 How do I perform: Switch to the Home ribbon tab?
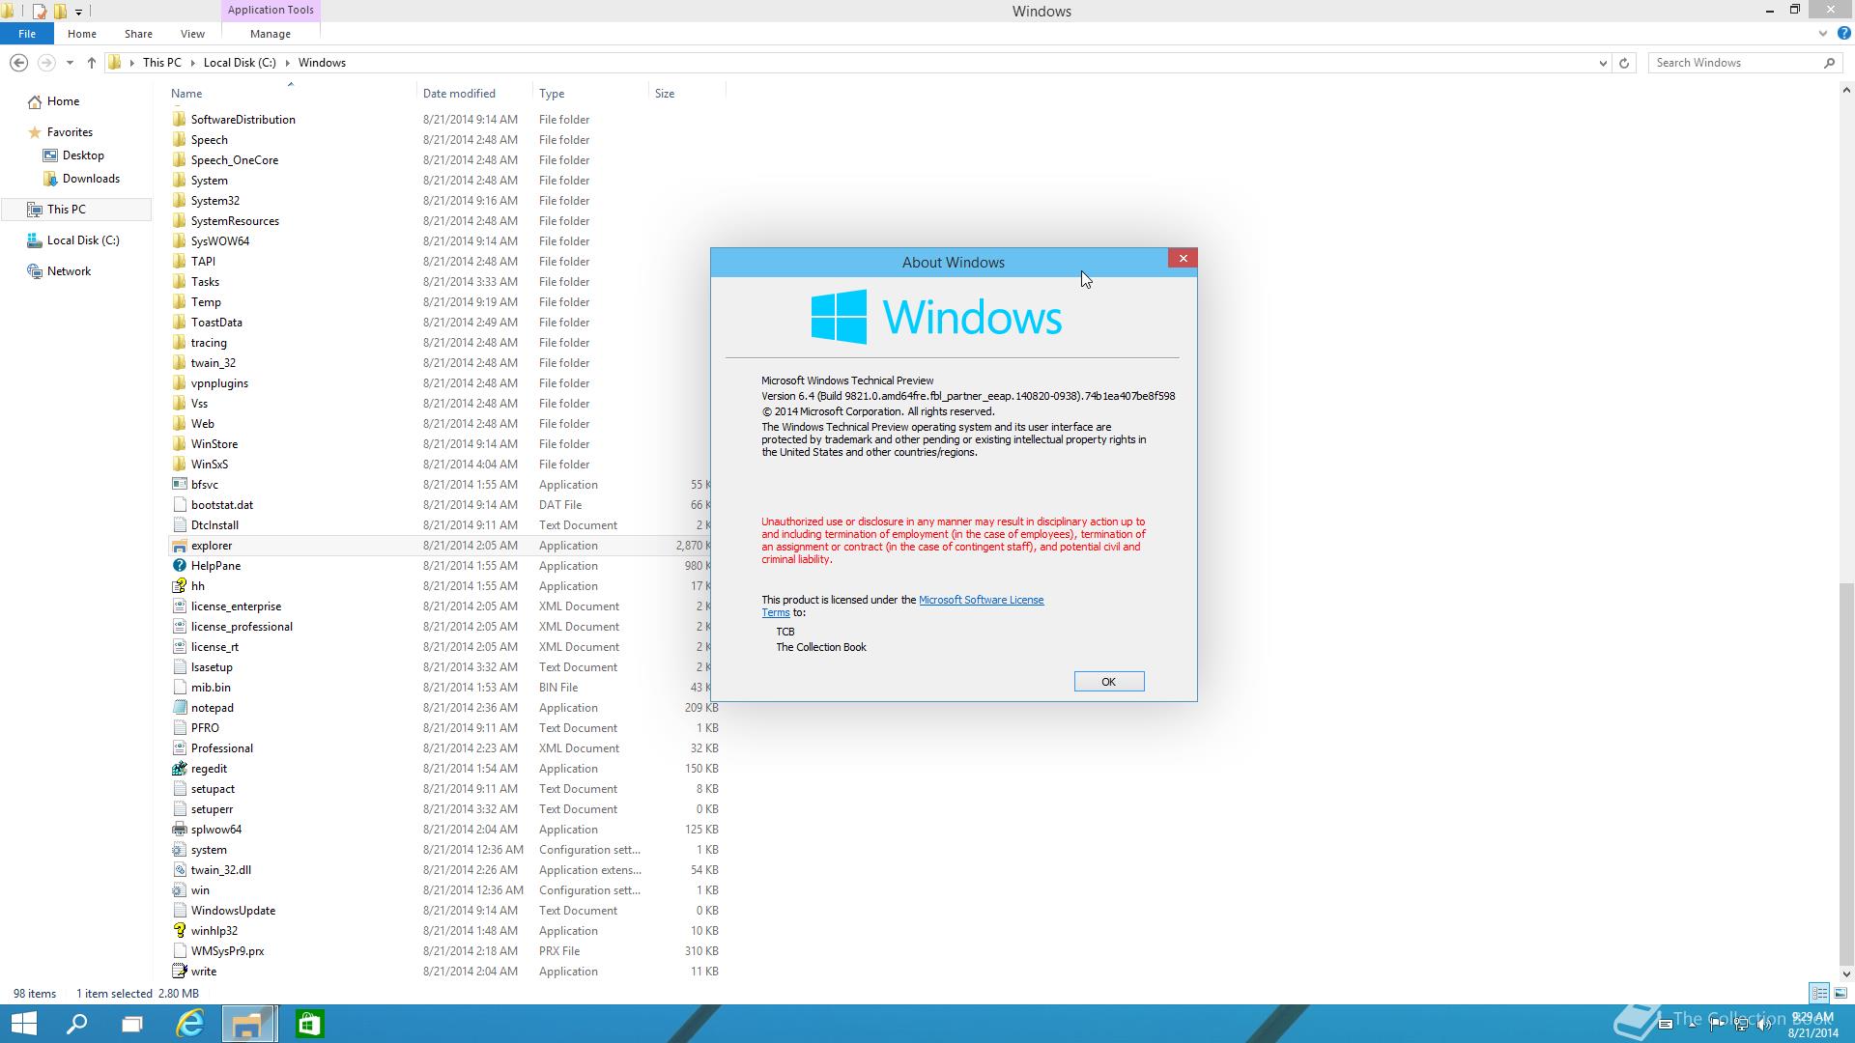82,34
